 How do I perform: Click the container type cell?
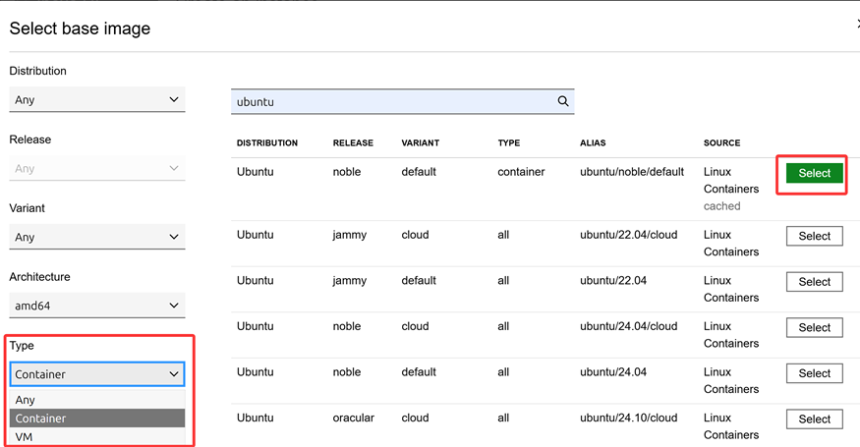click(x=521, y=172)
